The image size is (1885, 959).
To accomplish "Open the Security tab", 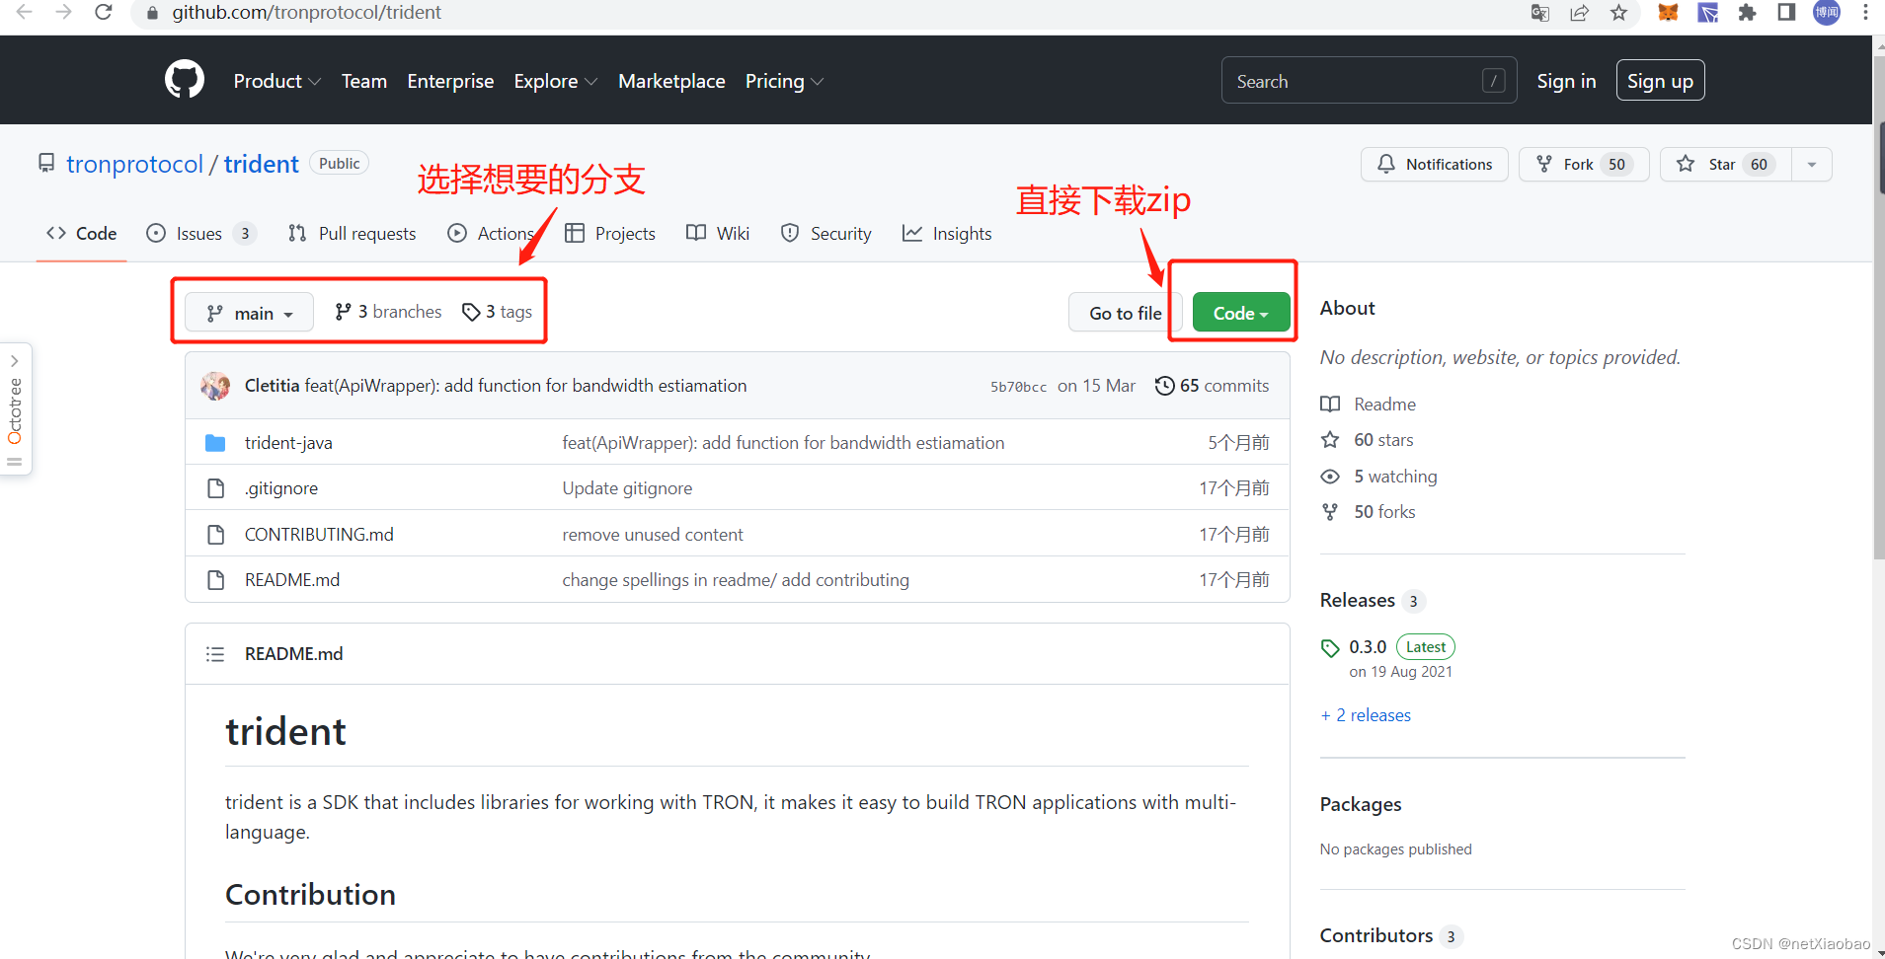I will coord(826,234).
